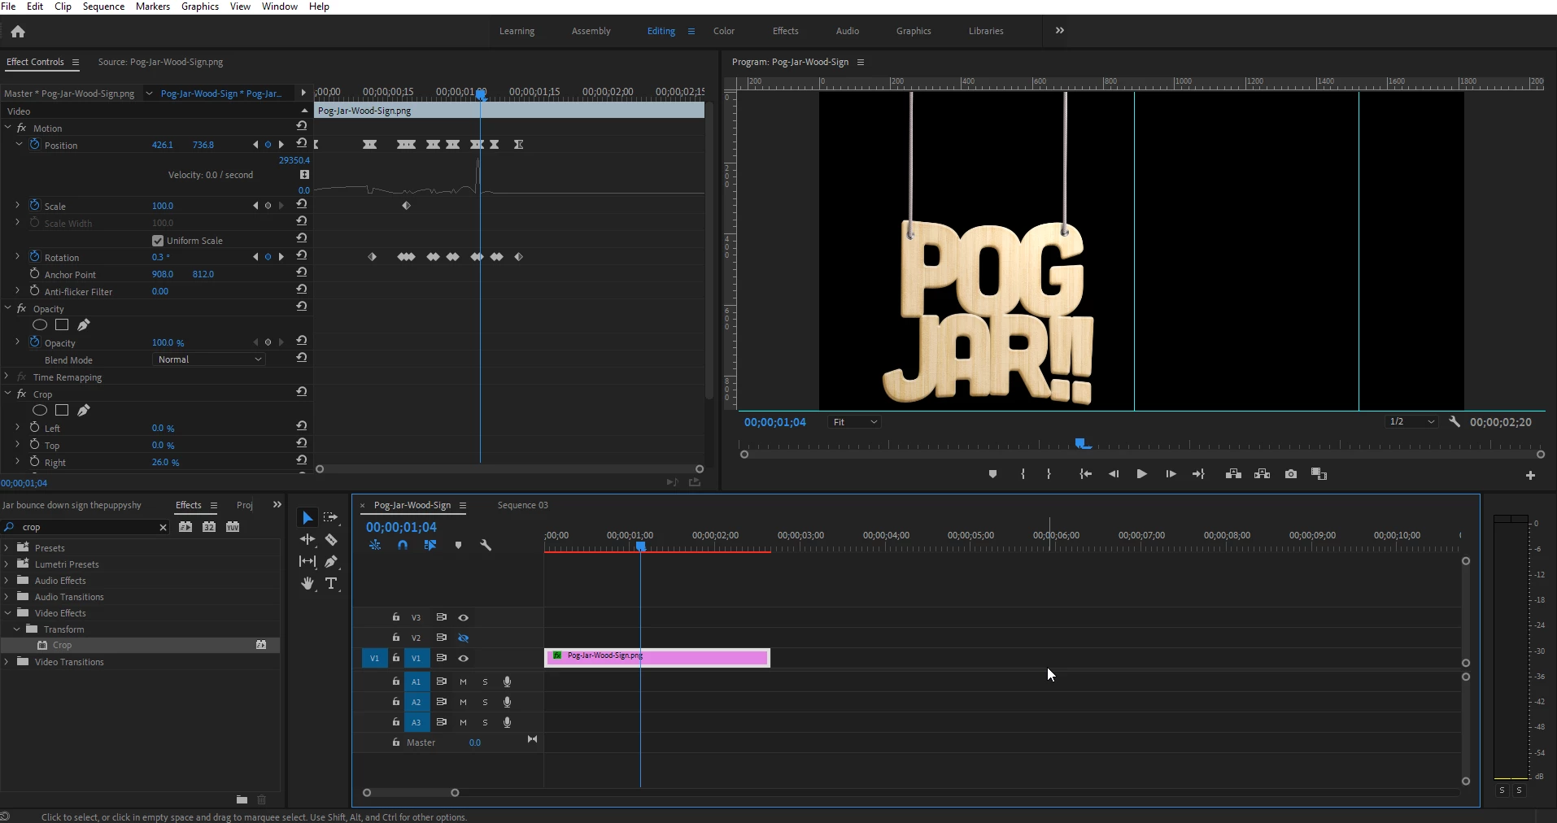Click the Home icon

pos(18,32)
